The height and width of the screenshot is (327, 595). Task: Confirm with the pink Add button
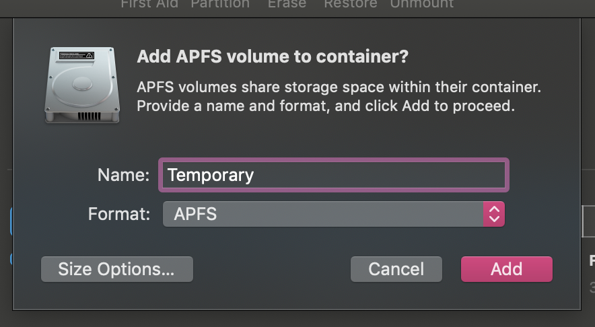[507, 269]
